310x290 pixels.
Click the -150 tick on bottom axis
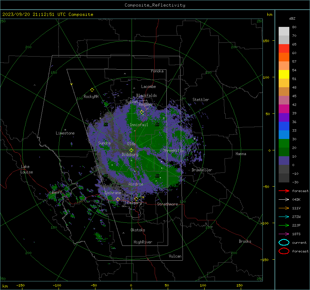[20, 285]
